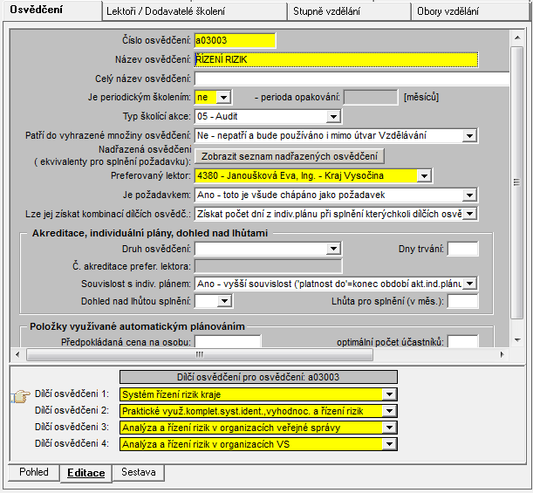Click the vertical scrollbar up arrow
Image resolution: width=533 pixels, height=493 pixels.
(x=517, y=38)
